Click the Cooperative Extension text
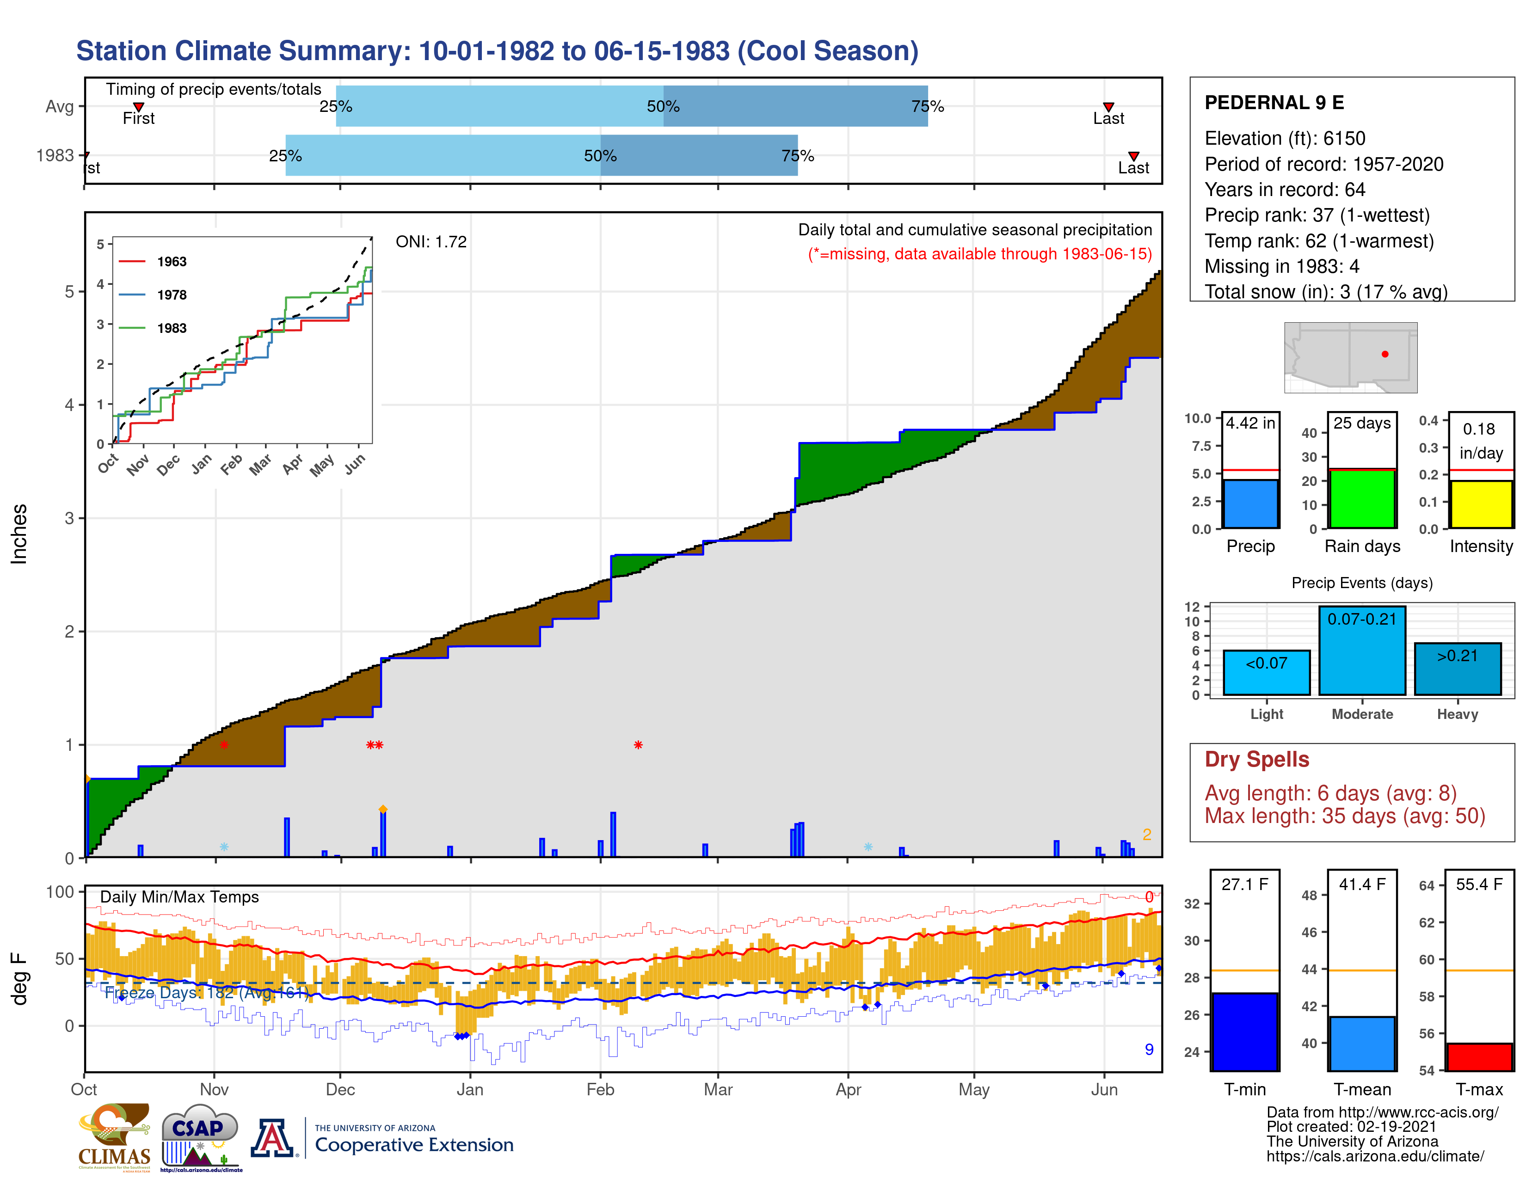 tap(414, 1145)
